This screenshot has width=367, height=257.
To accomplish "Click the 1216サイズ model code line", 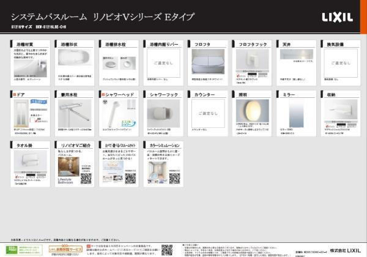I will coord(39,27).
